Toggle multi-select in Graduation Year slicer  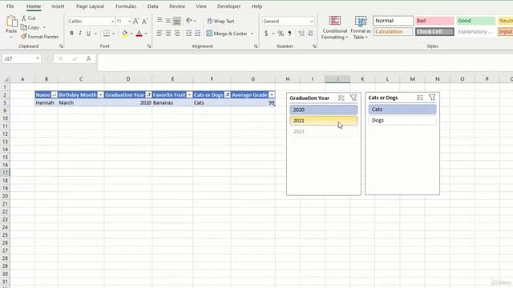(341, 98)
